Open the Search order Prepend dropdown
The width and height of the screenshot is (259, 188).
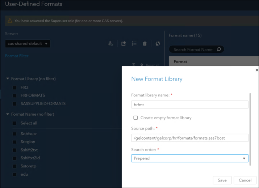point(189,158)
